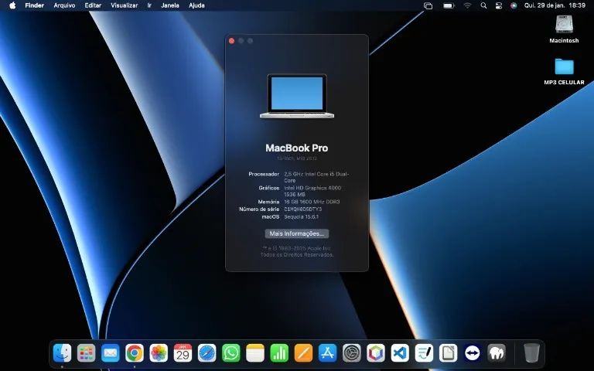The image size is (594, 371).
Task: Open the App Store from Dock
Action: (328, 353)
